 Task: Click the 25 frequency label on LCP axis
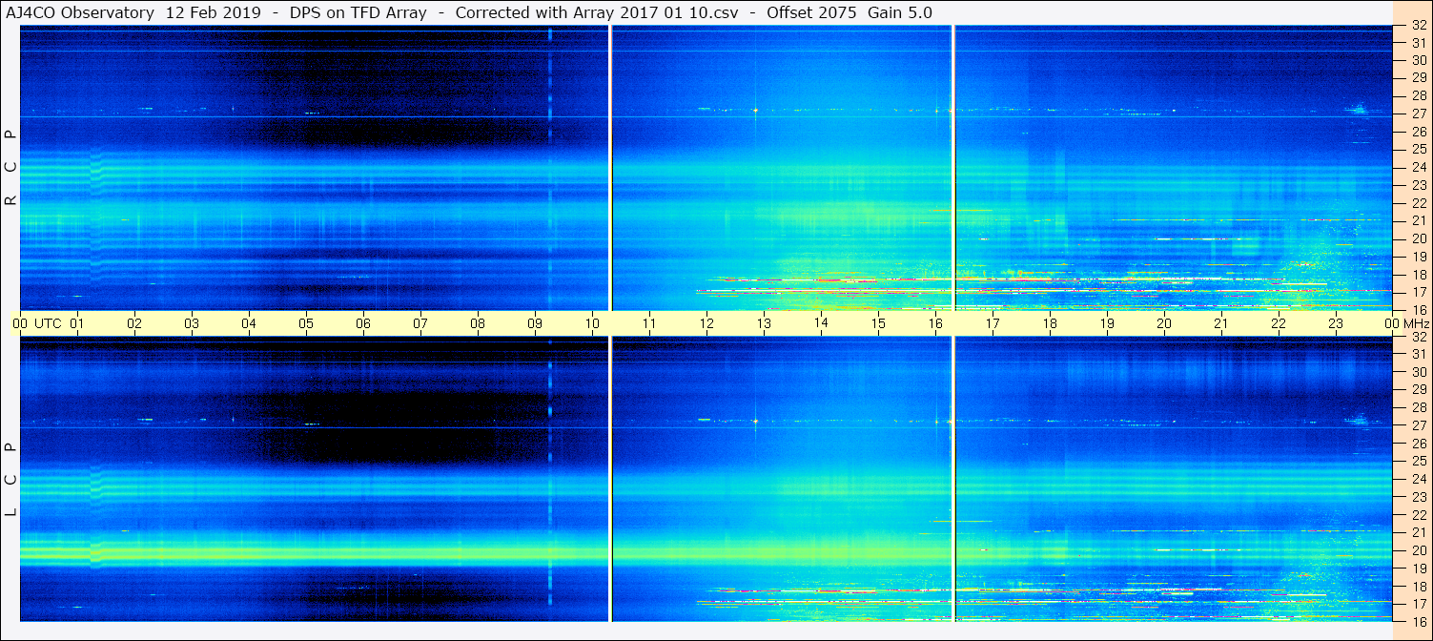tap(1418, 461)
